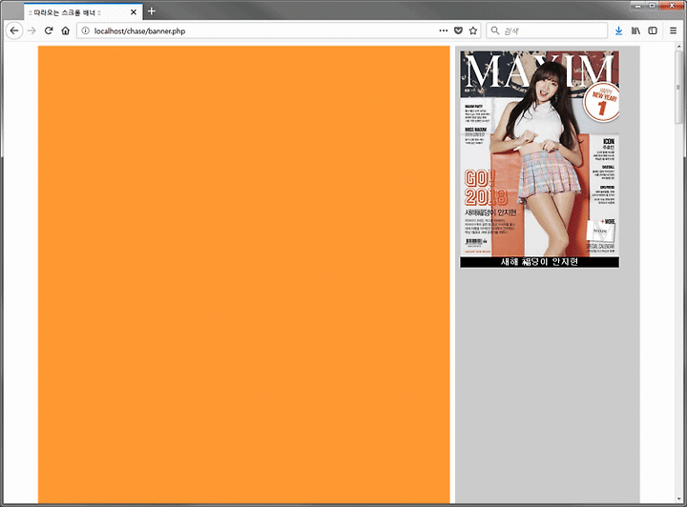Image resolution: width=687 pixels, height=507 pixels.
Task: Click the scrollbar down arrow
Action: click(x=678, y=498)
